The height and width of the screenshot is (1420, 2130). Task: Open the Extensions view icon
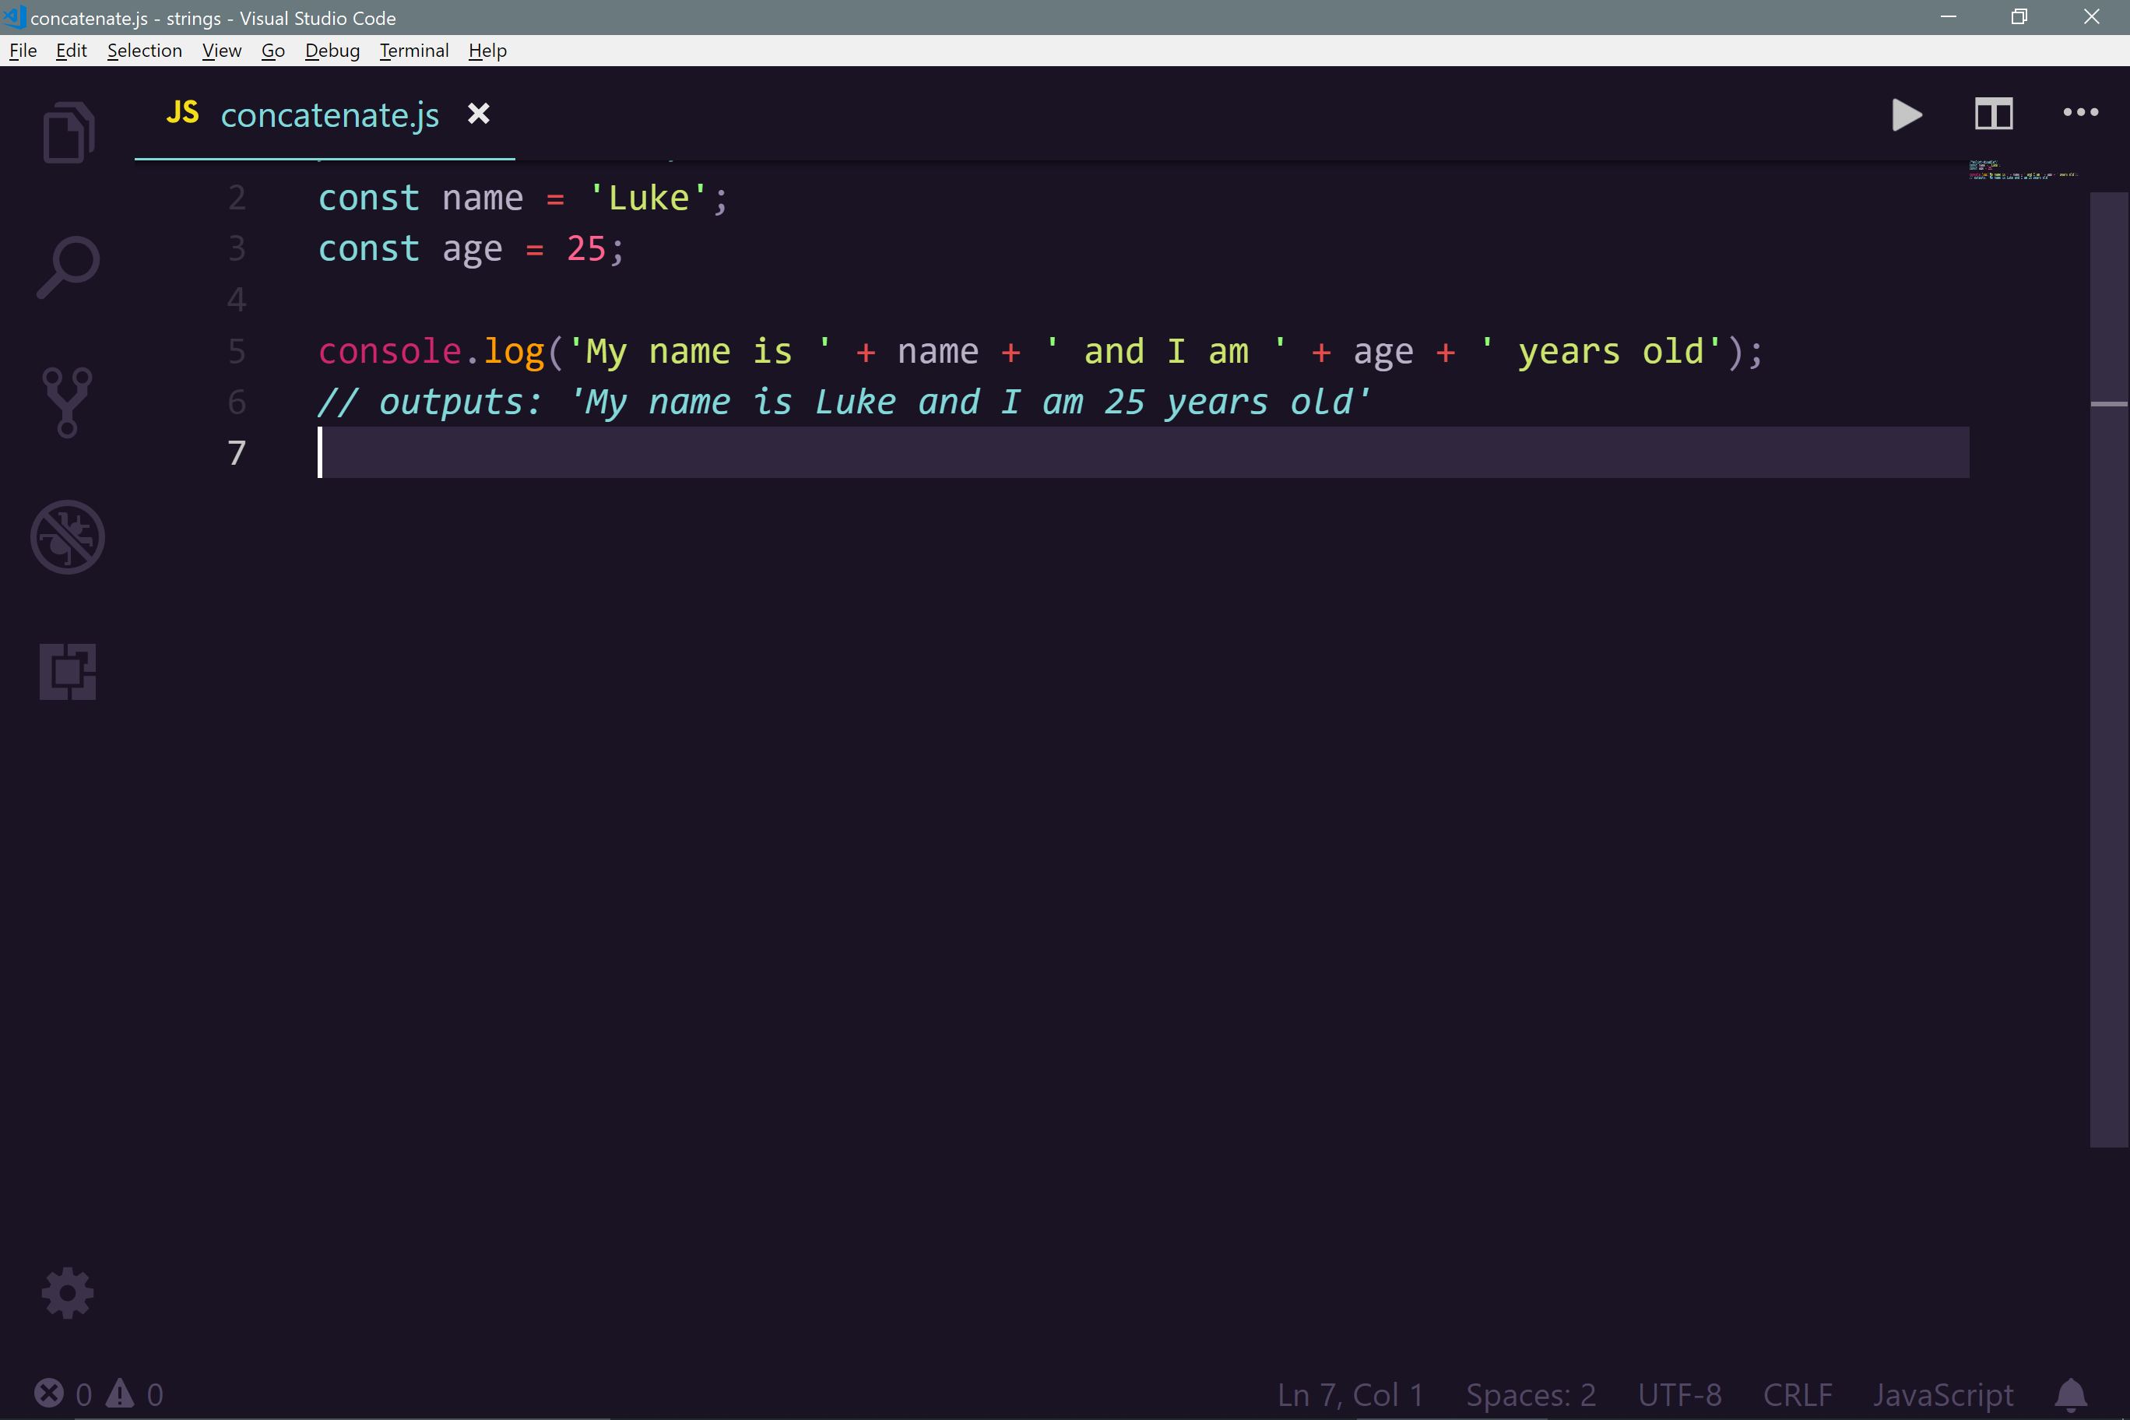pos(68,672)
